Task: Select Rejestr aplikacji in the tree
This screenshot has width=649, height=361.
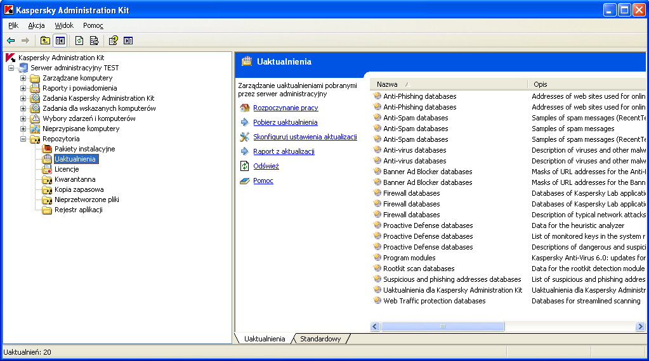Action: pyautogui.click(x=79, y=210)
